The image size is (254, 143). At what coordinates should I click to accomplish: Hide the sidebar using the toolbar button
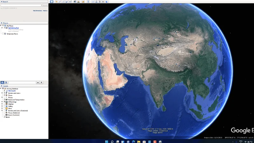tap(51, 2)
